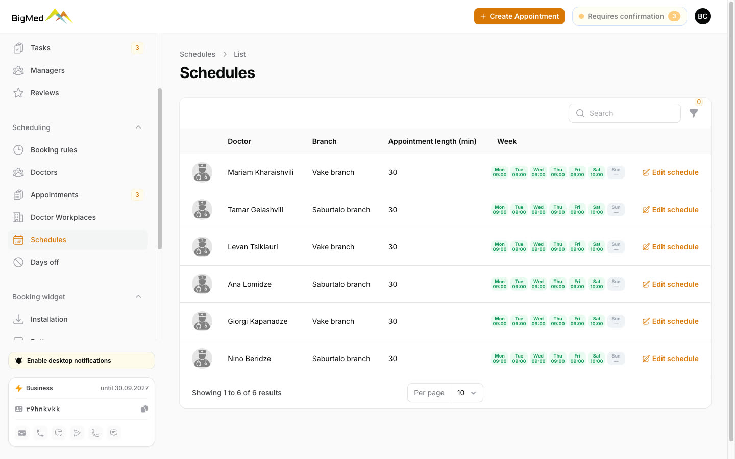This screenshot has height=459, width=735.
Task: Open the Doctors sidebar item
Action: coord(78,172)
